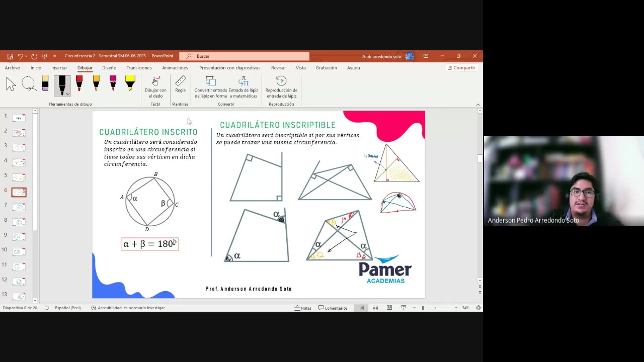
Task: Toggle the Regla ruler
Action: (x=180, y=84)
